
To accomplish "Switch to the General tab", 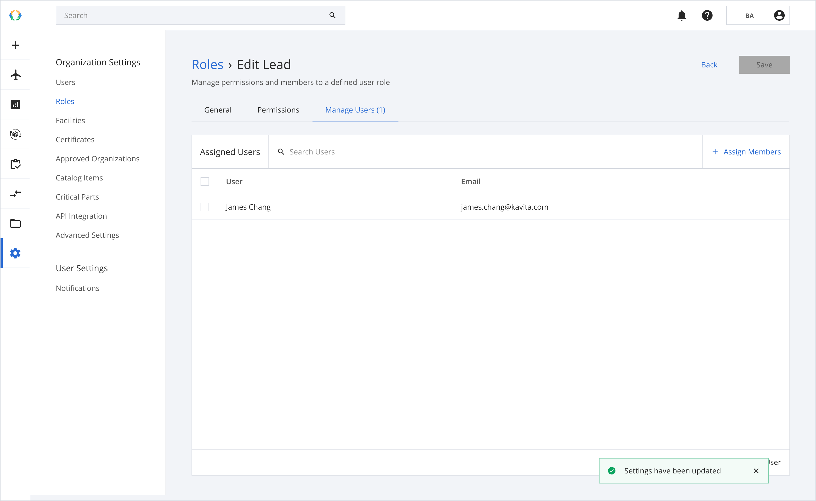I will (x=218, y=110).
